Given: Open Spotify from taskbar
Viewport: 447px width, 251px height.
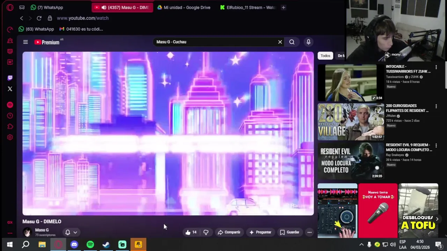Looking at the screenshot, I should [90, 245].
